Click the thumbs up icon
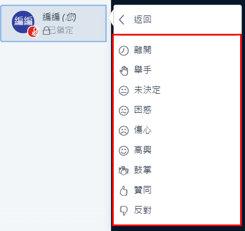This screenshot has height=231, width=245. pos(123,191)
